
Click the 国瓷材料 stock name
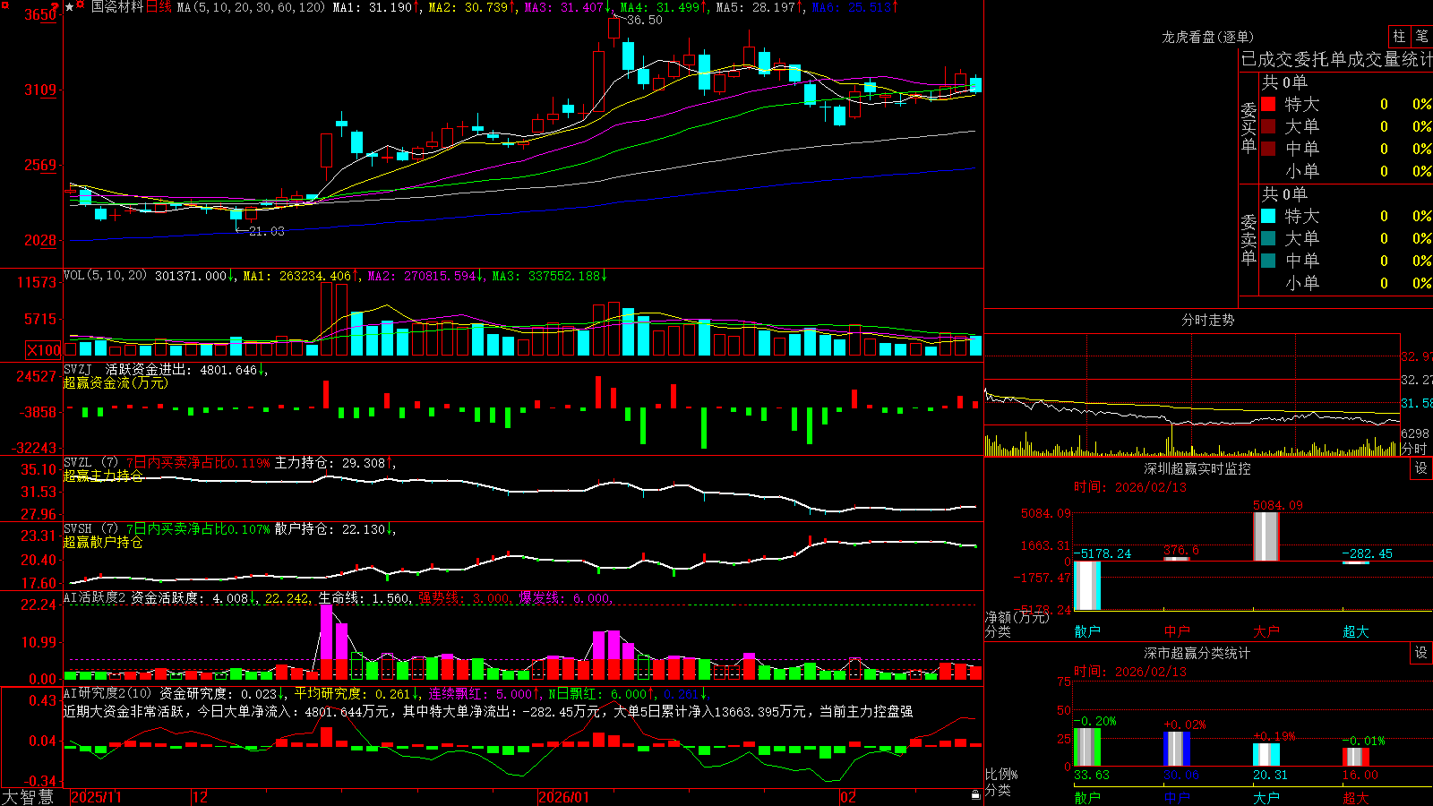[117, 7]
